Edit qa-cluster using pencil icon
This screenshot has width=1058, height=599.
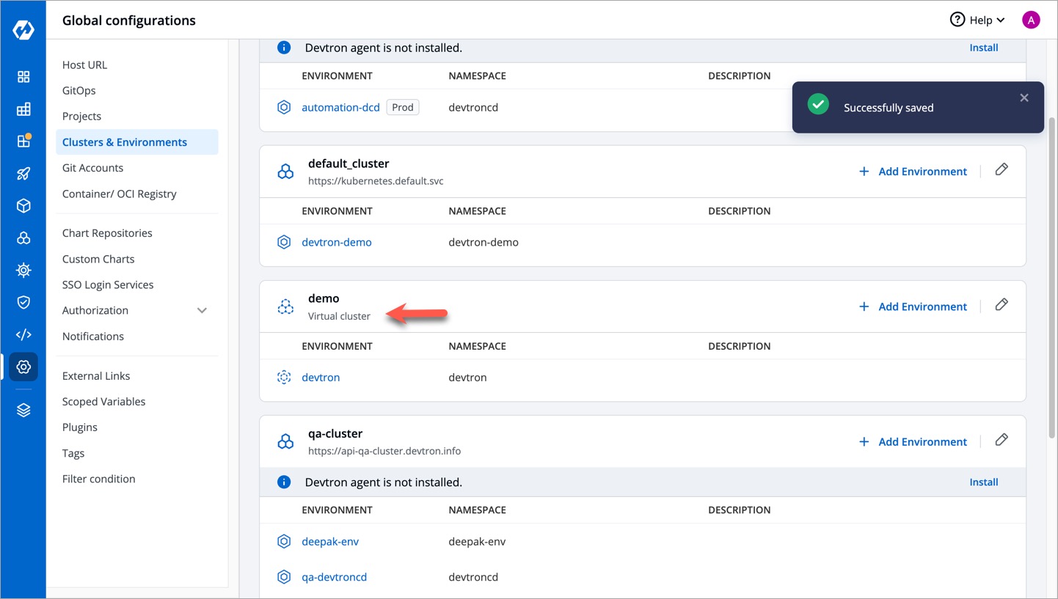tap(1002, 440)
